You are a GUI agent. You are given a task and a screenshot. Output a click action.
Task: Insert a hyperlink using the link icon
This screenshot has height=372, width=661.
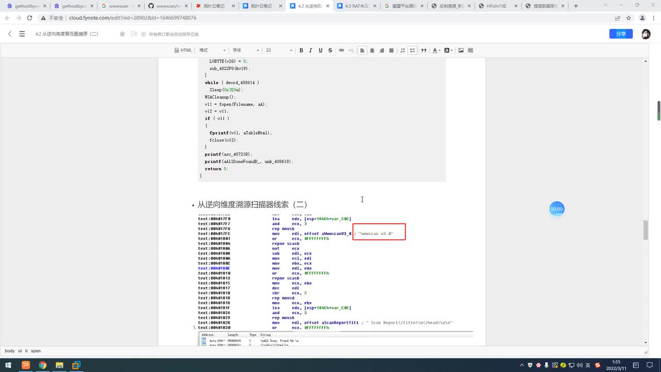click(341, 50)
